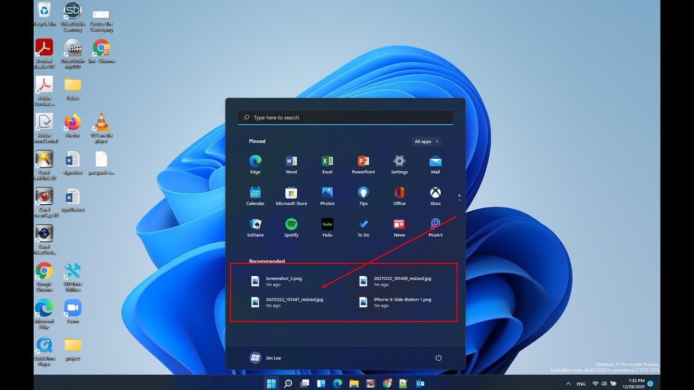The height and width of the screenshot is (390, 694).
Task: Open volume control in system tray
Action: click(x=603, y=383)
